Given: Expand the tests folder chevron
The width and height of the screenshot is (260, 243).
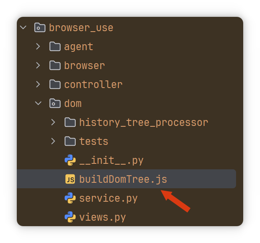Looking at the screenshot, I should [53, 142].
